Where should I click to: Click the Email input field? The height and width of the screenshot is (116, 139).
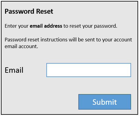89,70
